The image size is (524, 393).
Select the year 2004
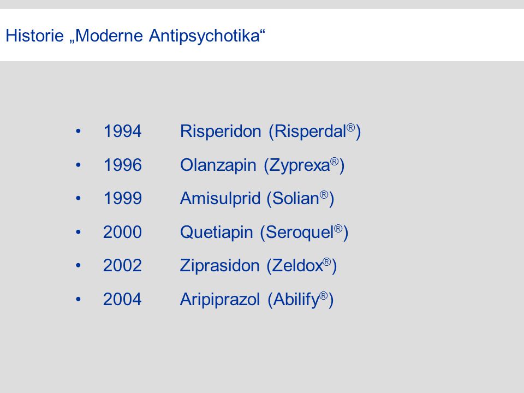pos(122,299)
